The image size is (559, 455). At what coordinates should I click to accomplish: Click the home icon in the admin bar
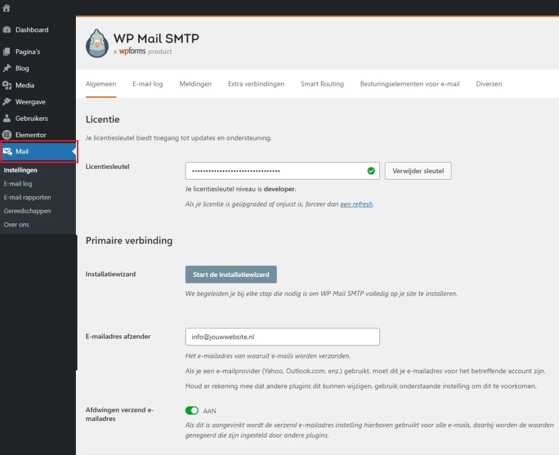[x=6, y=8]
